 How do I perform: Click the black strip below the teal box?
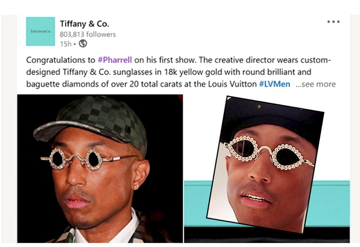click(266, 235)
